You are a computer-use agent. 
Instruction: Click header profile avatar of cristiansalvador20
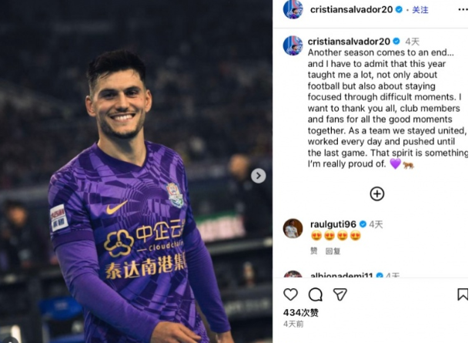tap(293, 9)
